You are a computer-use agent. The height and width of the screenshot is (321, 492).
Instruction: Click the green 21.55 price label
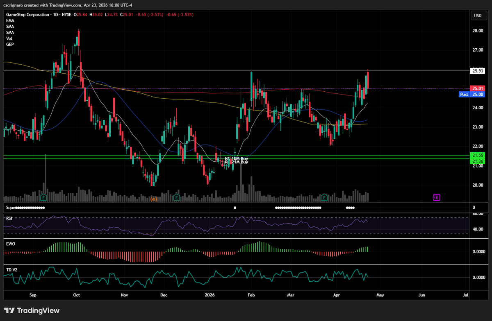478,156
